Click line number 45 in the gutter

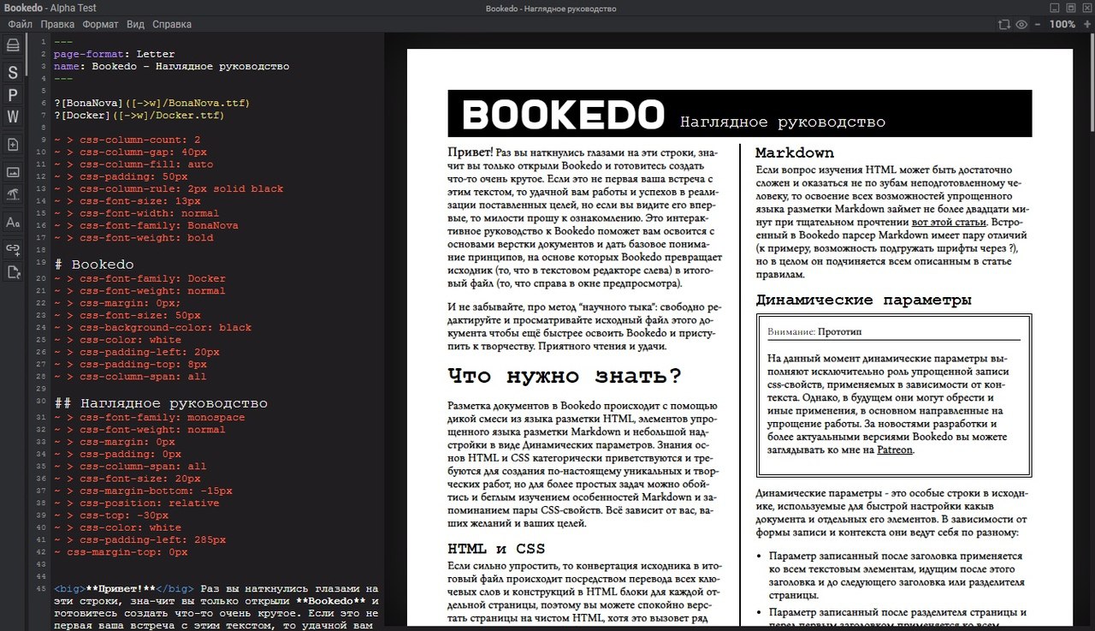pos(41,589)
